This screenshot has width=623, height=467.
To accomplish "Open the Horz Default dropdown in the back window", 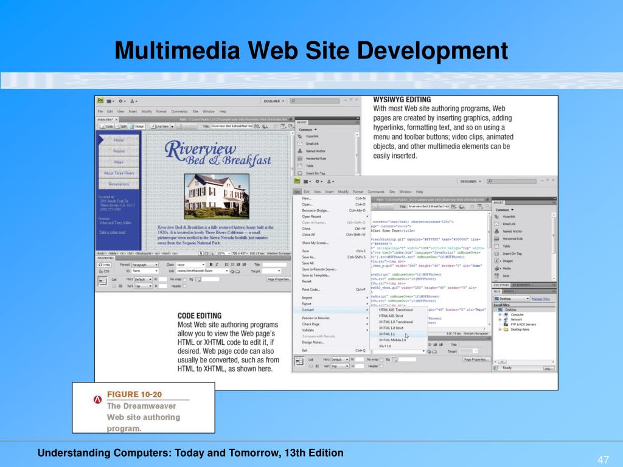I will [x=144, y=280].
